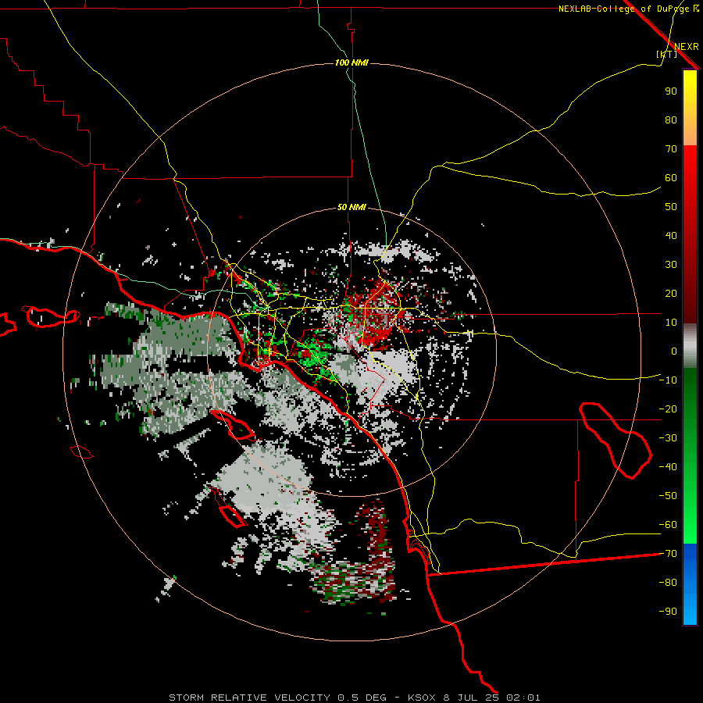Click the gray zero-velocity segment of the color bar
Image resolution: width=703 pixels, height=703 pixels.
tap(690, 346)
